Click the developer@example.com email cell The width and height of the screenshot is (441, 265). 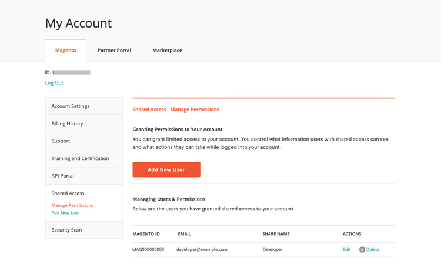(202, 249)
